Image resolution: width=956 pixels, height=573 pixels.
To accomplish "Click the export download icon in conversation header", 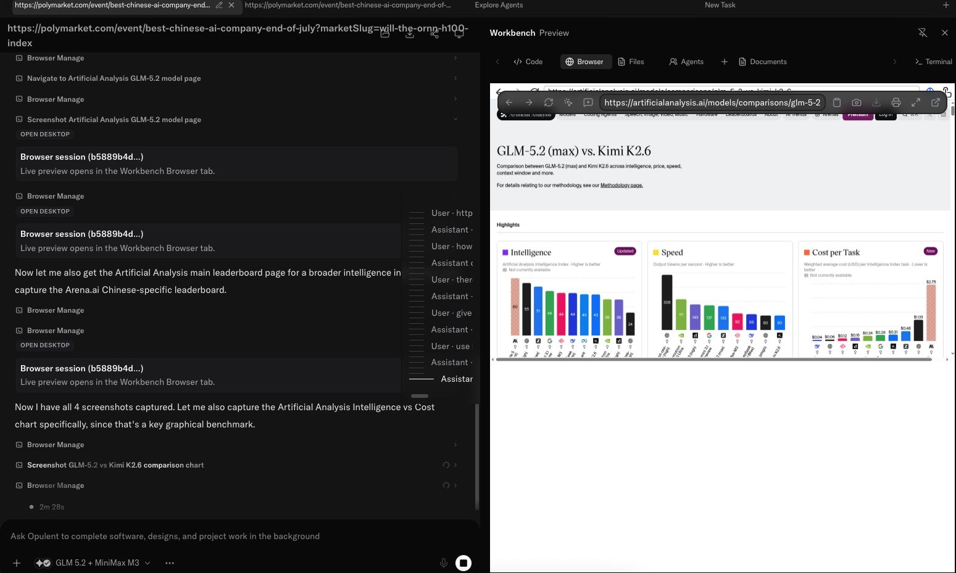I will 410,33.
